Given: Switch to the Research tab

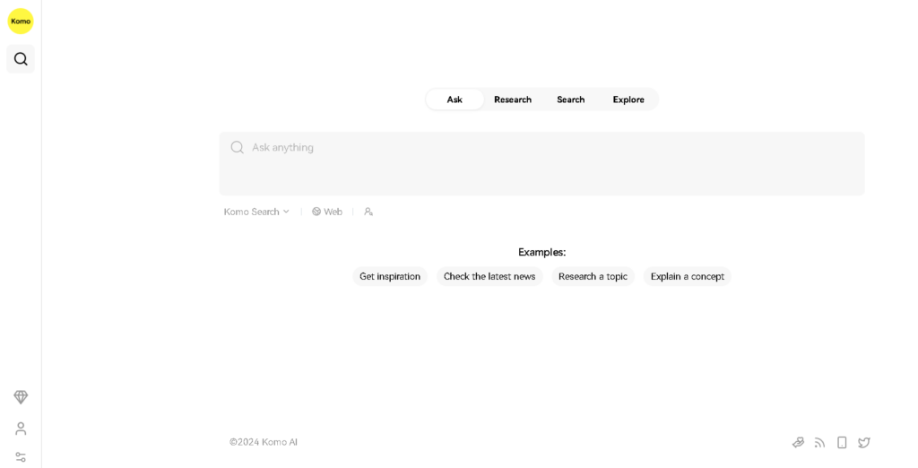Looking at the screenshot, I should pos(513,100).
